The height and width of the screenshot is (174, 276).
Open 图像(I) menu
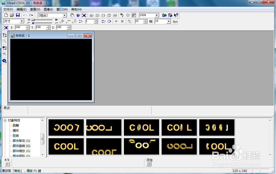pyautogui.click(x=48, y=9)
